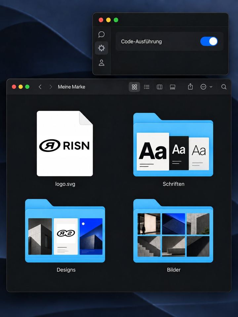Toggle the Code-Ausführung switch off
The height and width of the screenshot is (317, 238).
coord(209,41)
